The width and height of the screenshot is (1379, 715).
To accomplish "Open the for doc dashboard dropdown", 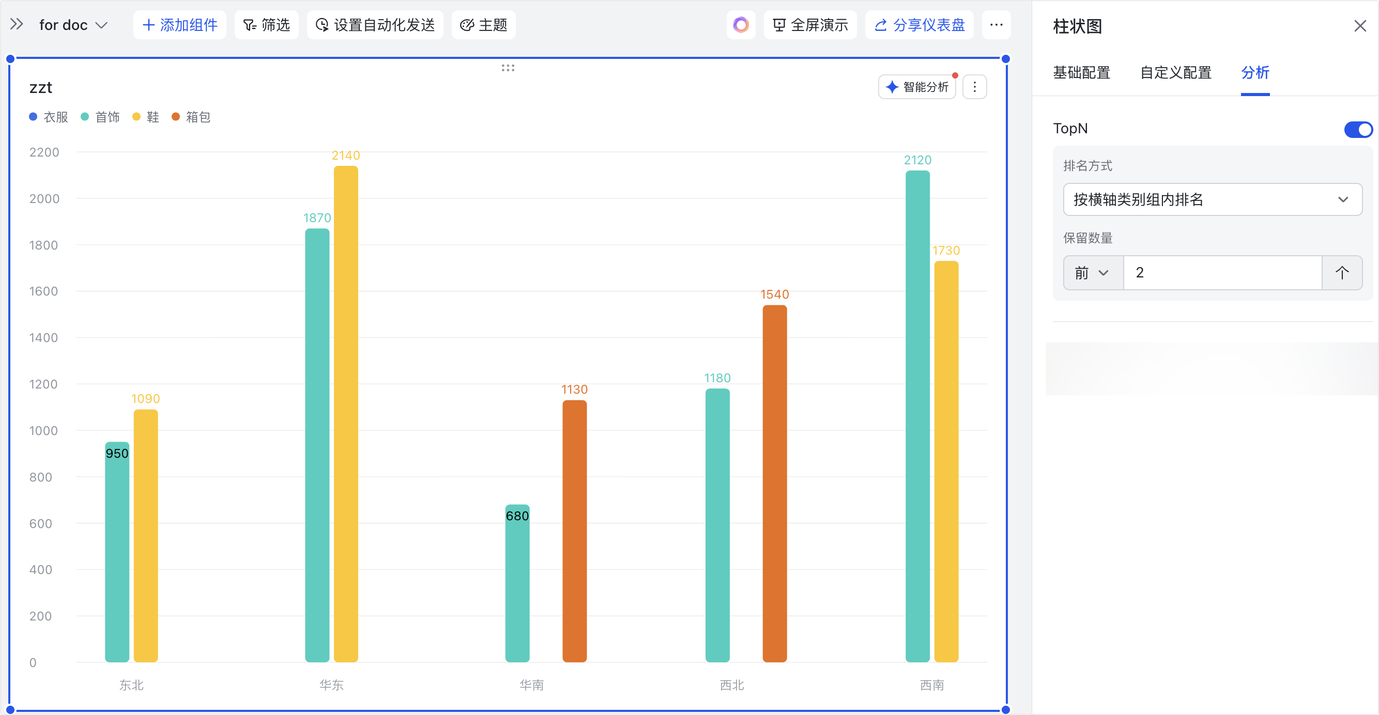I will point(73,25).
